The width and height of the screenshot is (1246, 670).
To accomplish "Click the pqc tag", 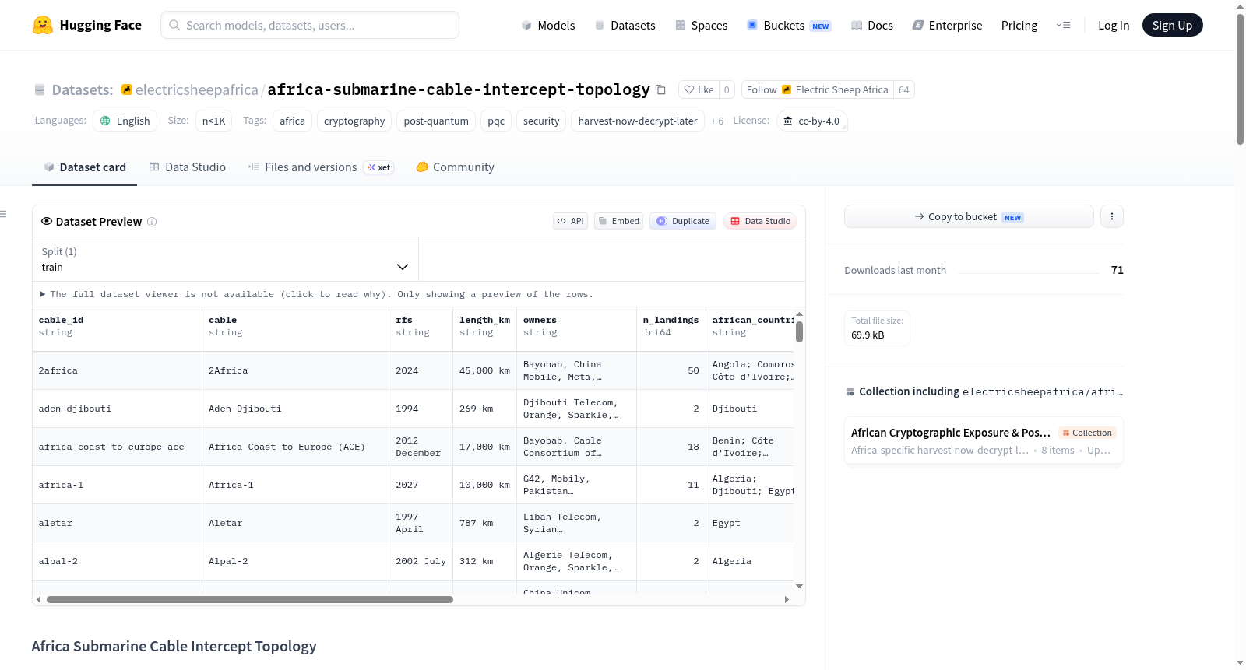I will [496, 121].
